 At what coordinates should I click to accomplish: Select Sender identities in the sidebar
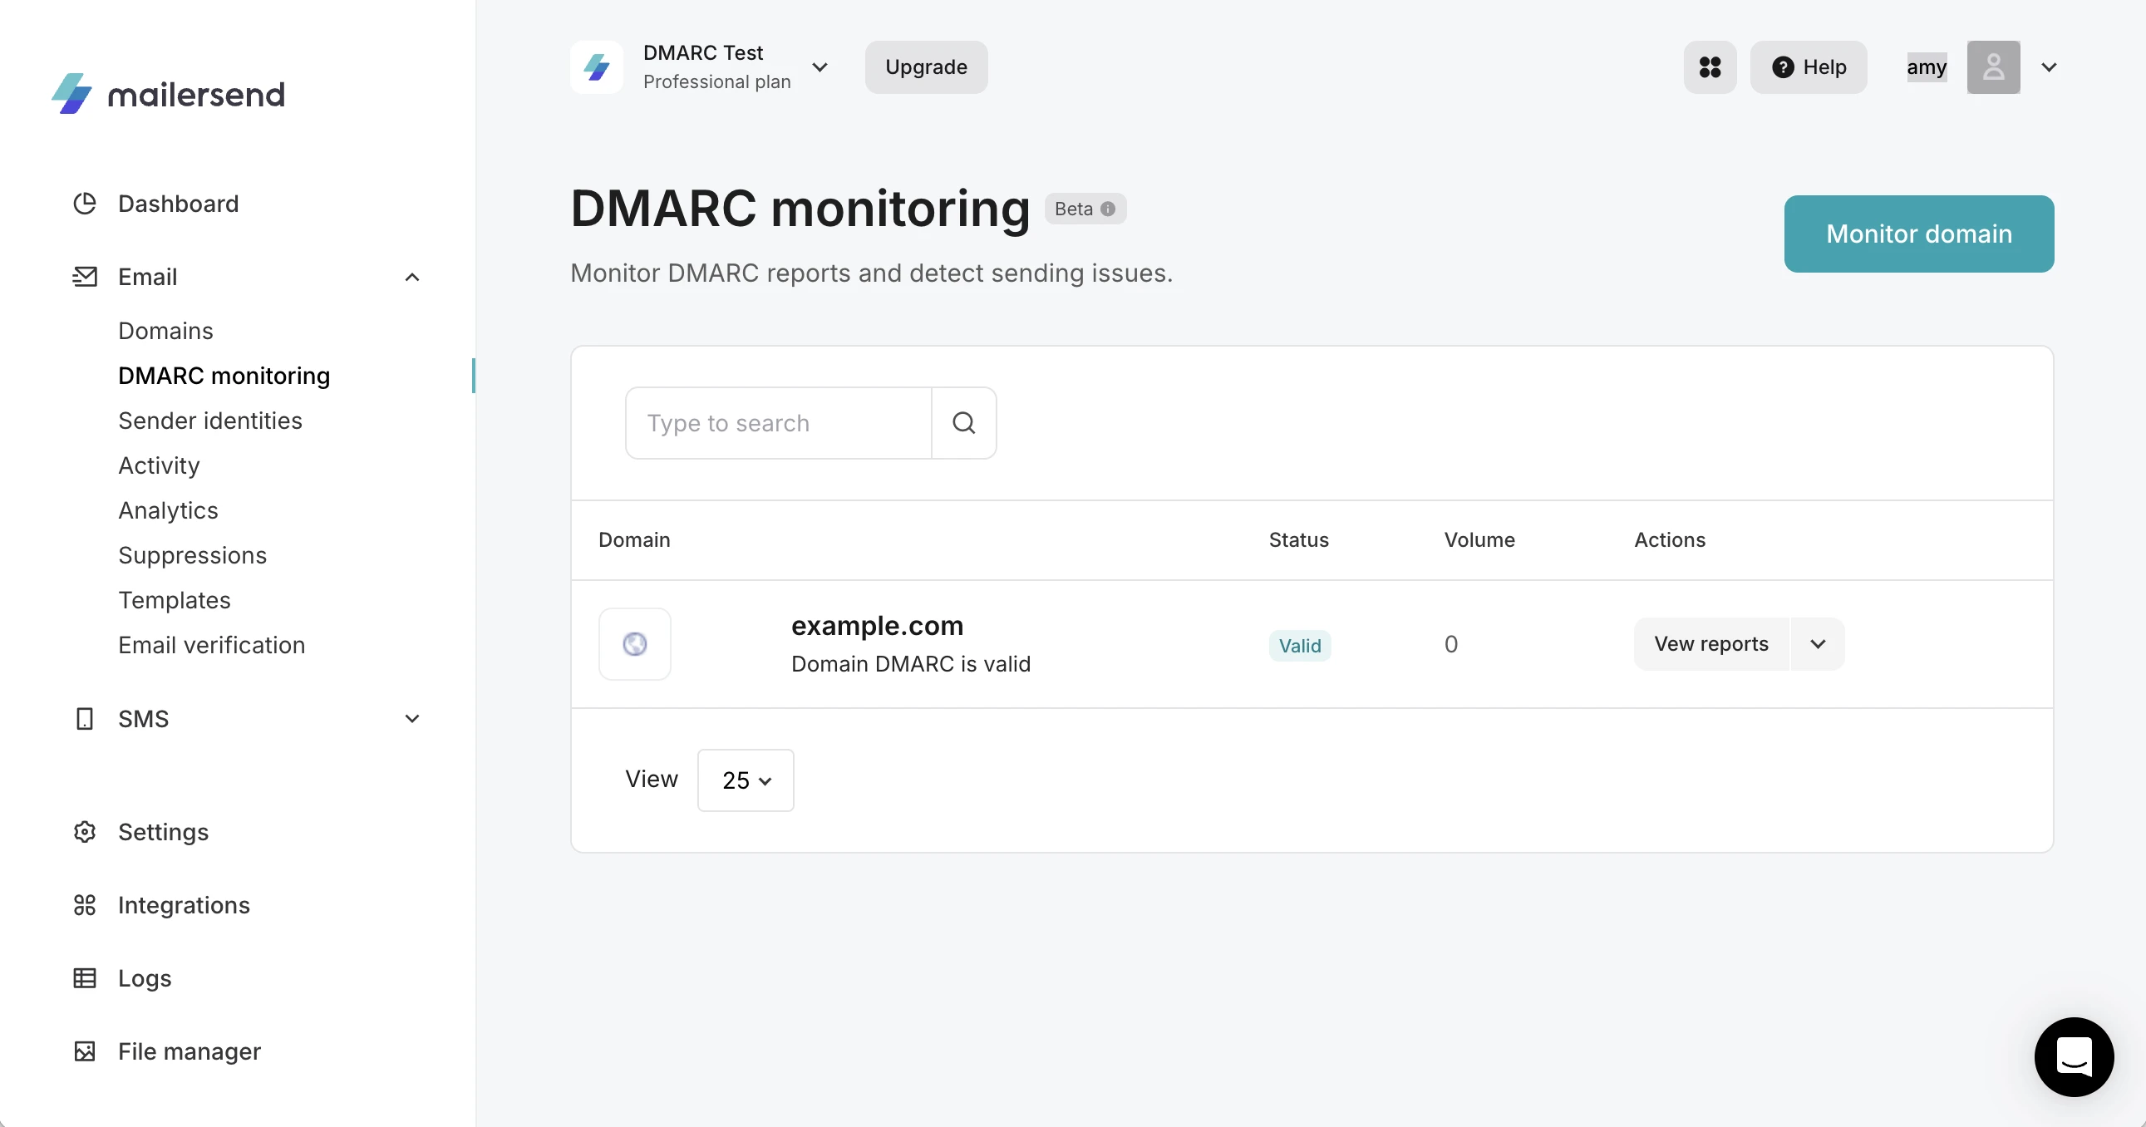tap(210, 420)
